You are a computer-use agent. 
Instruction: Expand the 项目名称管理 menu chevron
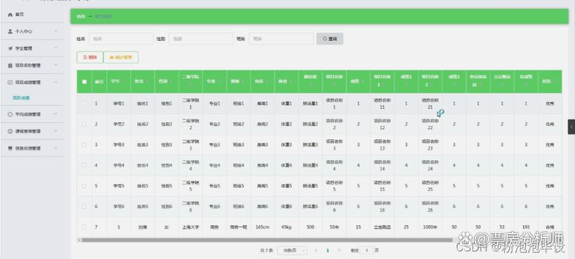click(x=56, y=65)
